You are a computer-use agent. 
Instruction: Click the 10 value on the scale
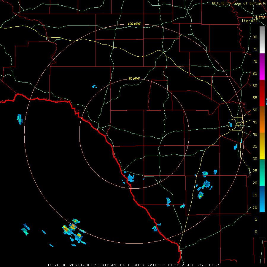(255, 207)
